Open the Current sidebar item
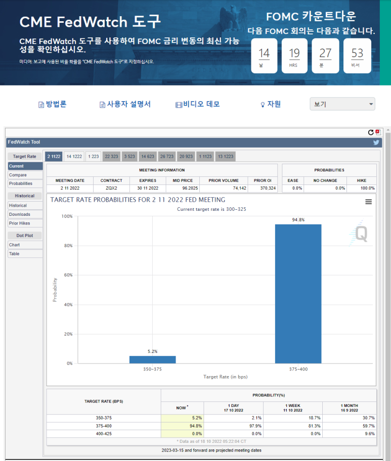This screenshot has width=391, height=461. click(x=25, y=166)
